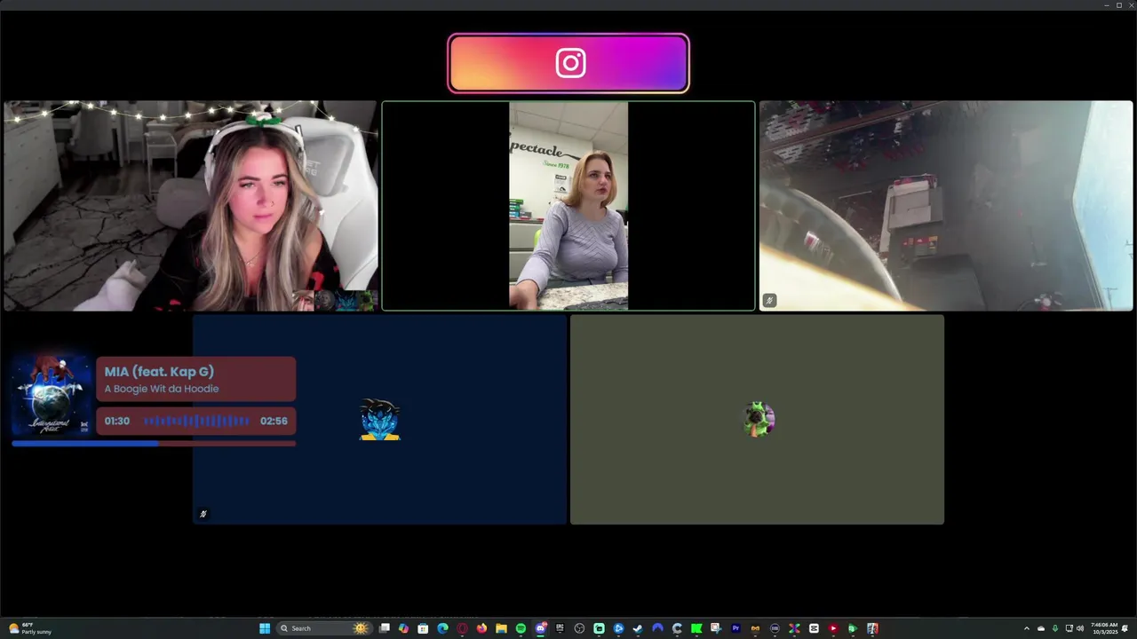Click the OneDrive cloud tray icon
Image resolution: width=1137 pixels, height=639 pixels.
[x=1041, y=628]
